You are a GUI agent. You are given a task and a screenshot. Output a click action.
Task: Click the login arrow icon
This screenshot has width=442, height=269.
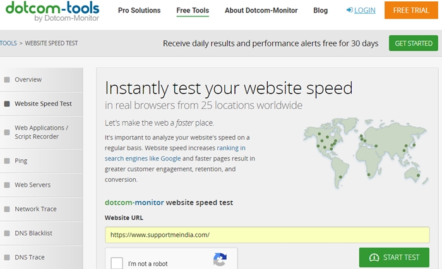coord(350,10)
